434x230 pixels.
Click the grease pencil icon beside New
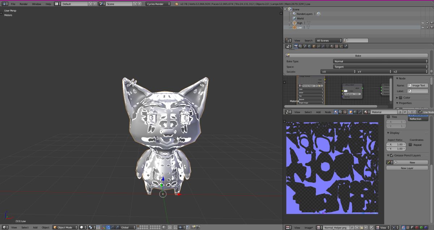tap(390, 162)
